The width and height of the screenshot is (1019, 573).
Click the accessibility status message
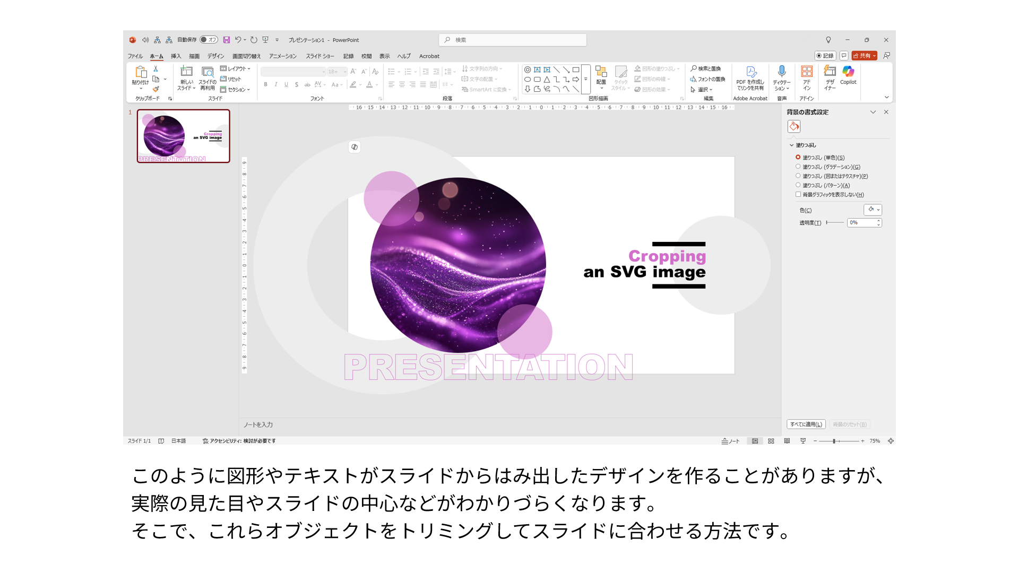239,441
